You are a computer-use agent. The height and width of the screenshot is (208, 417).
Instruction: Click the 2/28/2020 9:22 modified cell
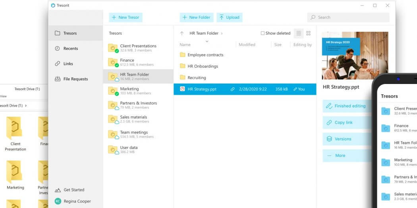pyautogui.click(x=253, y=89)
